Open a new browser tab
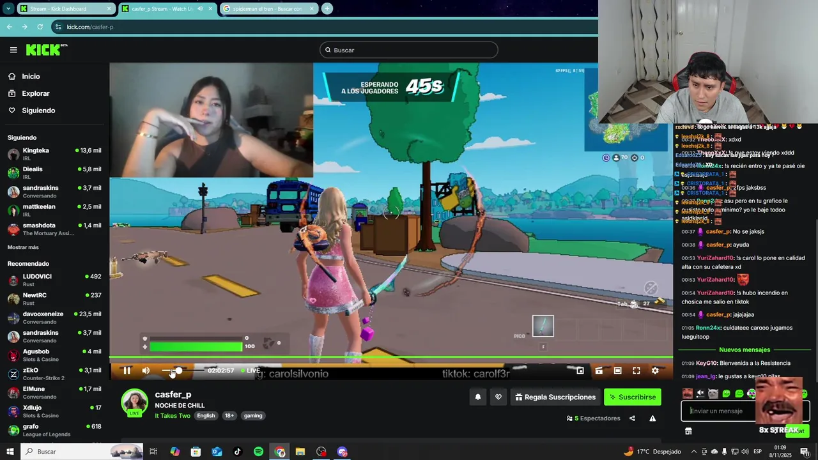Viewport: 818px width, 460px height. coord(327,9)
